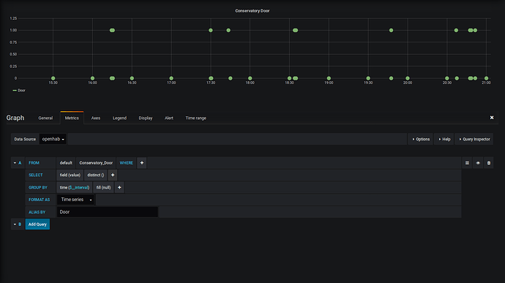This screenshot has width=505, height=283.
Task: Open the query A hamburger menu icon
Action: click(467, 163)
